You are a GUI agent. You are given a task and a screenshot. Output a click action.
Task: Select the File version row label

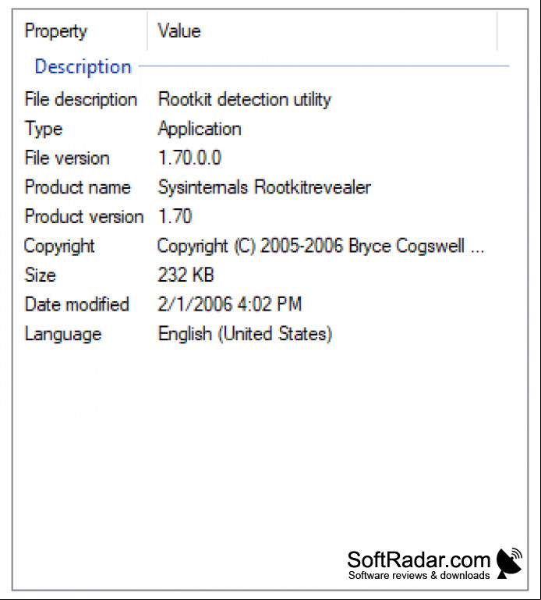67,158
